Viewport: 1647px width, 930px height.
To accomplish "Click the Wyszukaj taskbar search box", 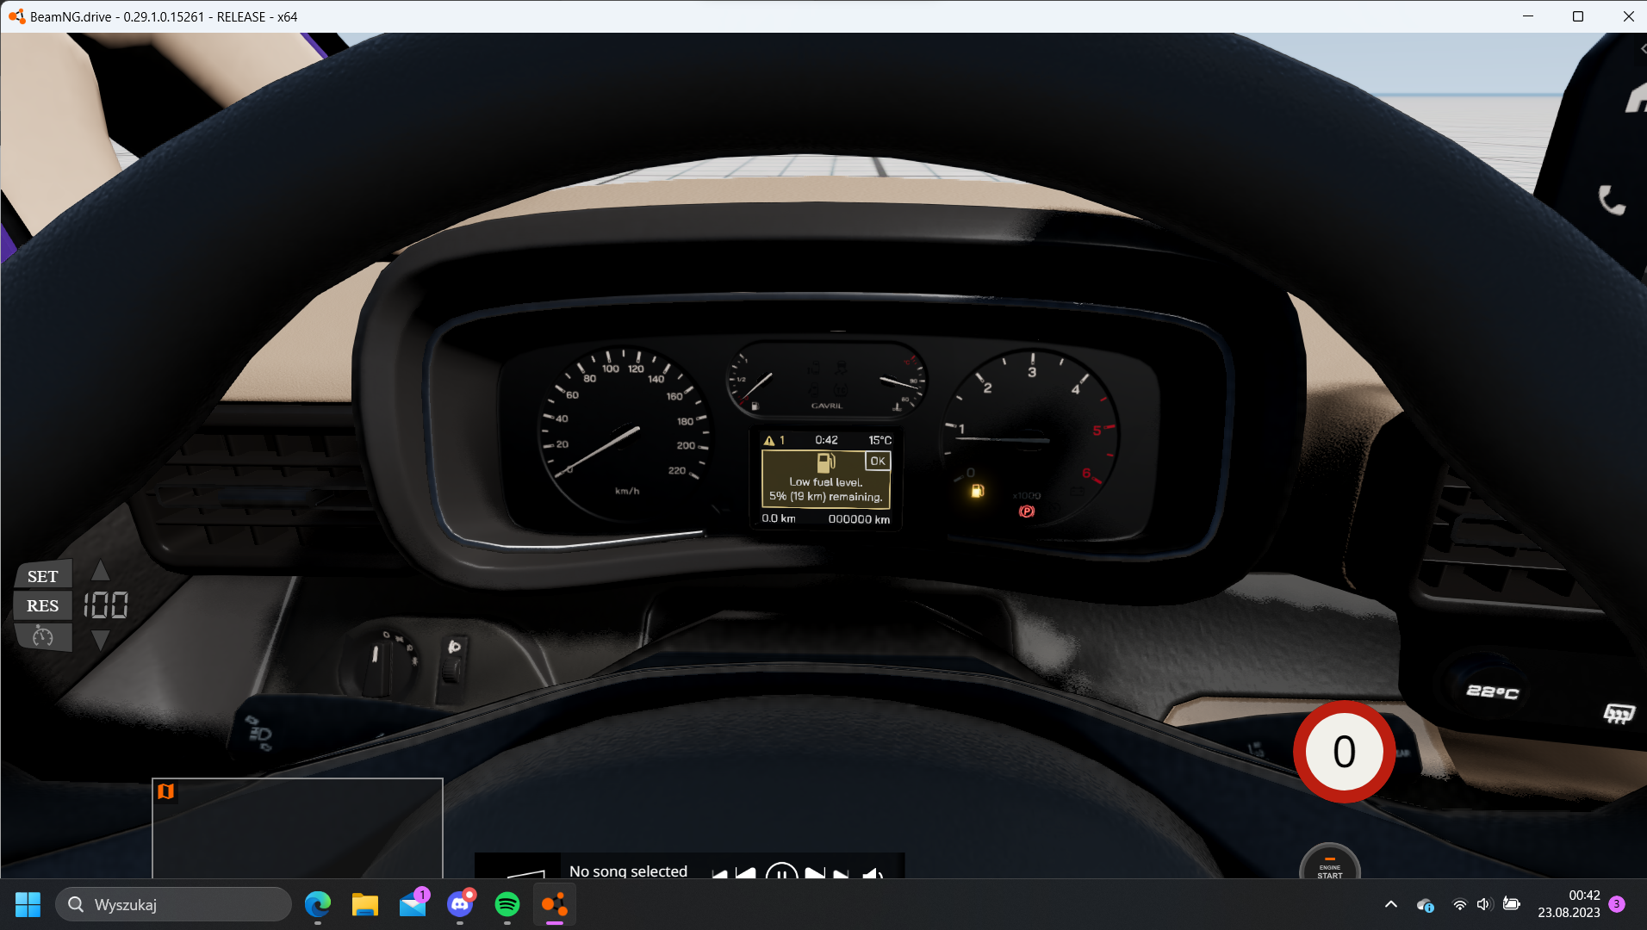I will pos(173,904).
